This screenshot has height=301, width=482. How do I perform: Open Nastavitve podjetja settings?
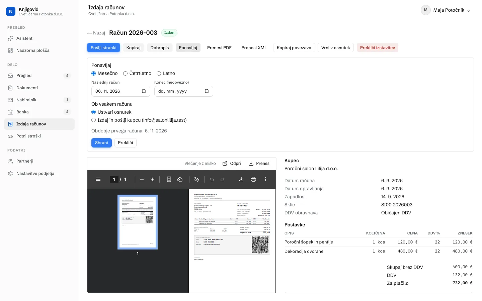tap(39, 174)
